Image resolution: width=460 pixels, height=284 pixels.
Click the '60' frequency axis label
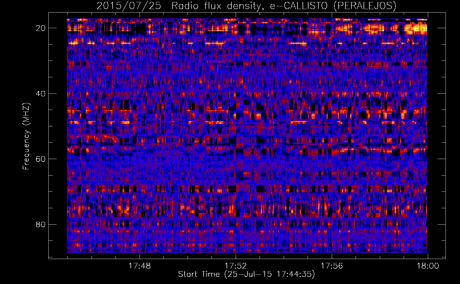pyautogui.click(x=41, y=159)
